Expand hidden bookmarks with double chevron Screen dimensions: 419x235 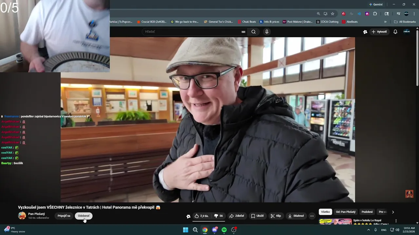pos(385,22)
